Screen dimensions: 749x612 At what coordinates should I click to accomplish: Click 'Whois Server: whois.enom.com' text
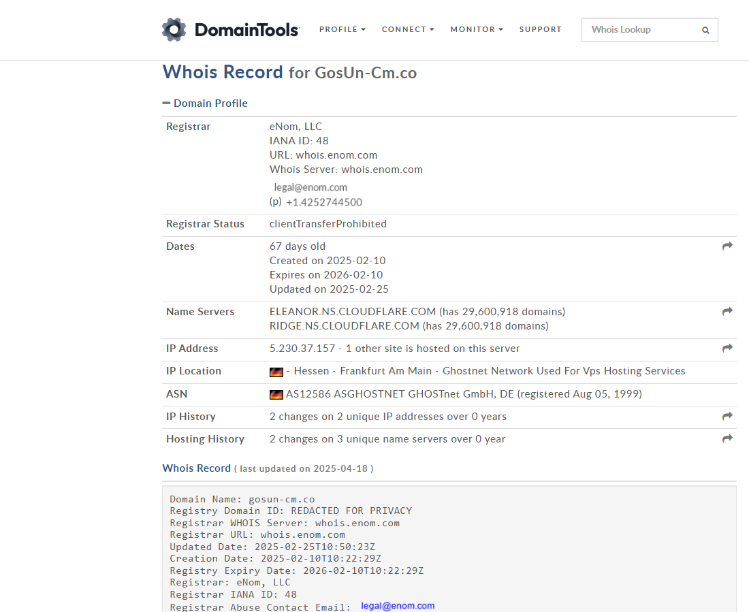pyautogui.click(x=346, y=169)
